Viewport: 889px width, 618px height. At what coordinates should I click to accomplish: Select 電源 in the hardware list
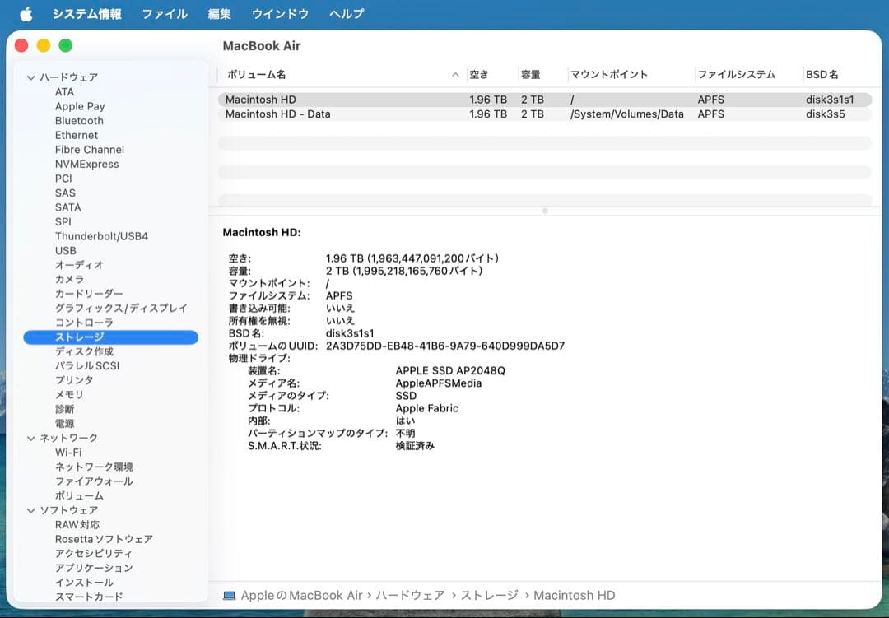tap(66, 423)
